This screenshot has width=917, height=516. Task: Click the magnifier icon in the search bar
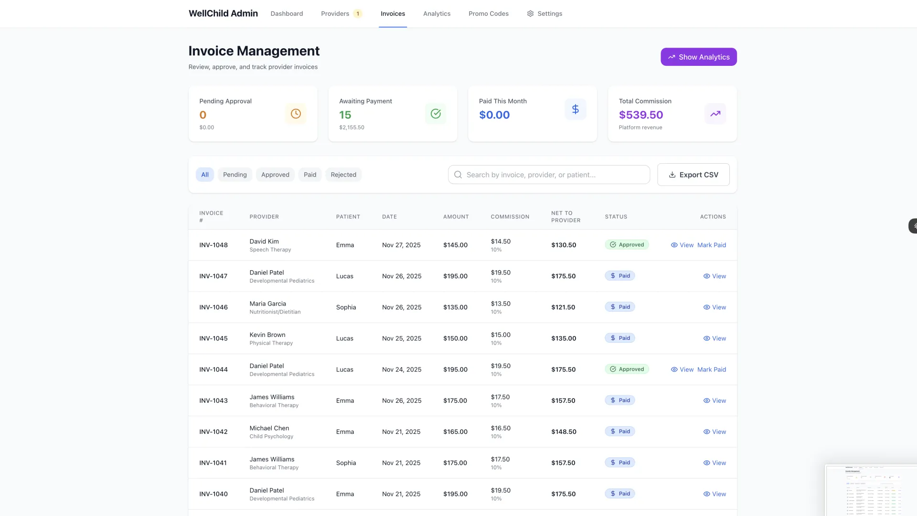tap(458, 175)
